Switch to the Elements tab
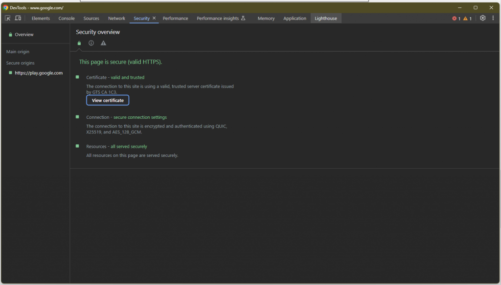The height and width of the screenshot is (285, 501). coord(41,19)
